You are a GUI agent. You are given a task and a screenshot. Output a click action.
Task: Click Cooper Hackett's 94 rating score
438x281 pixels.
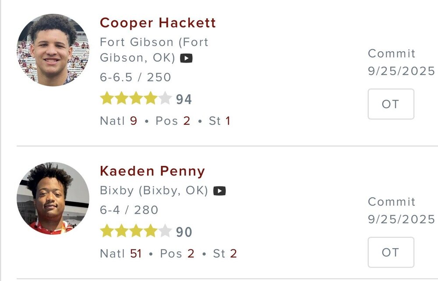point(184,100)
